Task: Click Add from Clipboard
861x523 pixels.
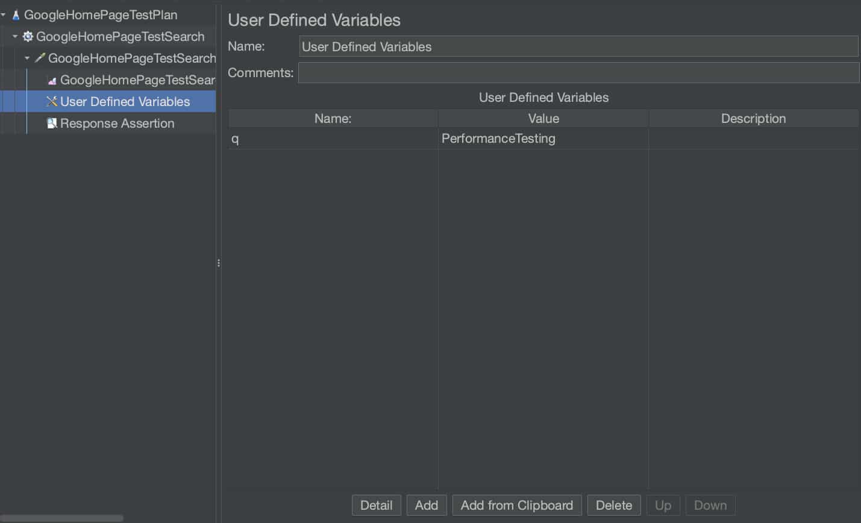Action: pos(516,506)
